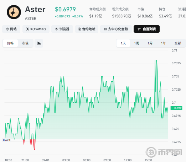Click the +0.59% change percentage

78,16
